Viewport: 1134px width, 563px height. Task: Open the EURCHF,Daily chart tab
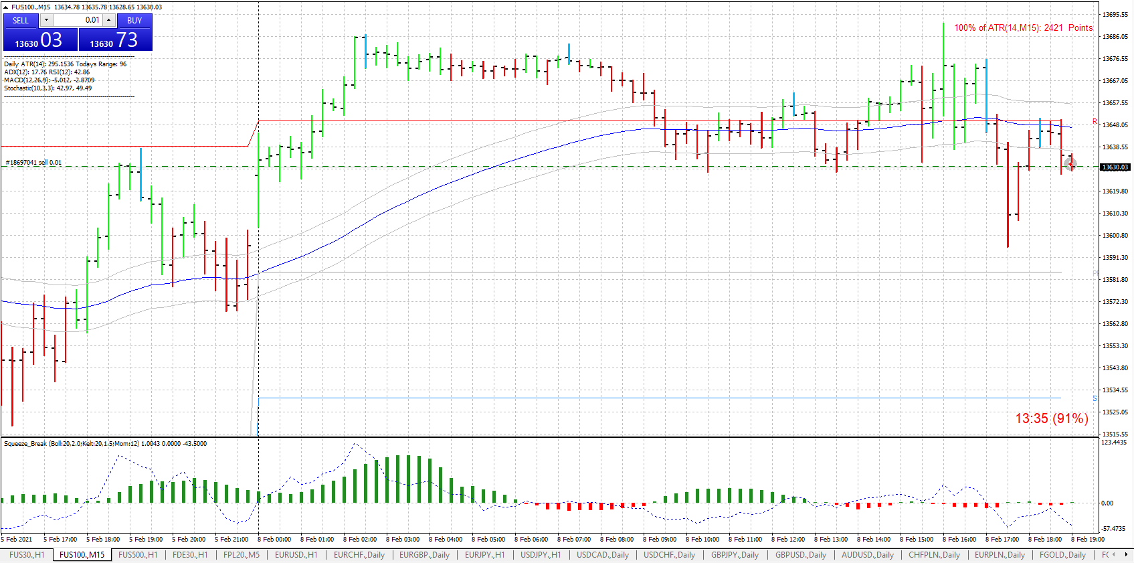(x=359, y=555)
